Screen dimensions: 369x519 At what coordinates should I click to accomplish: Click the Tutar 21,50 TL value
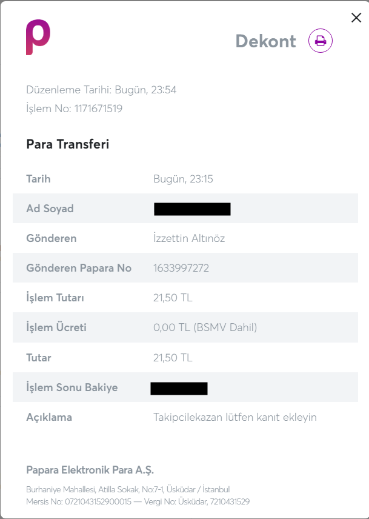click(x=173, y=358)
